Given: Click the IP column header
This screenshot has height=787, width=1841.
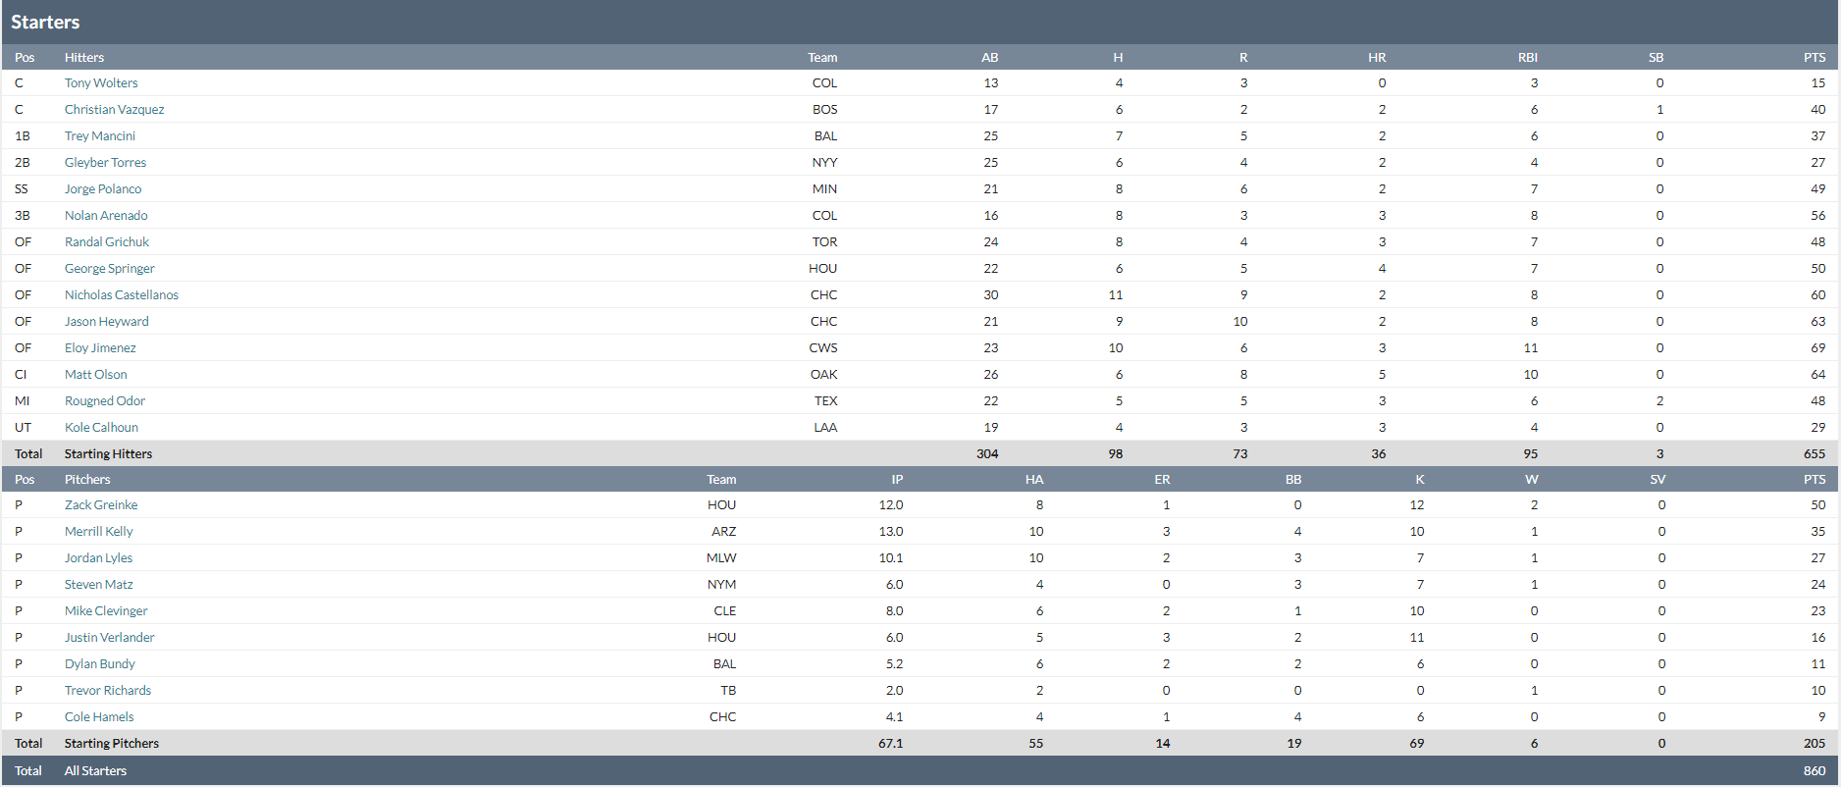Looking at the screenshot, I should pos(897,480).
